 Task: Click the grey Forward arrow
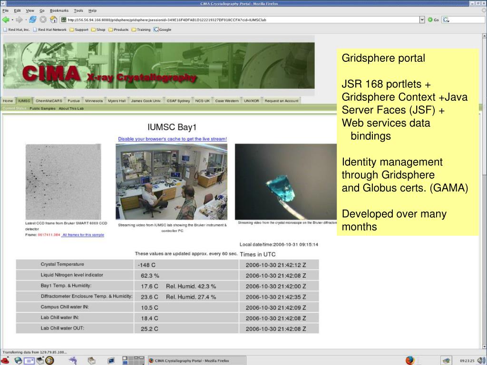tap(19, 20)
